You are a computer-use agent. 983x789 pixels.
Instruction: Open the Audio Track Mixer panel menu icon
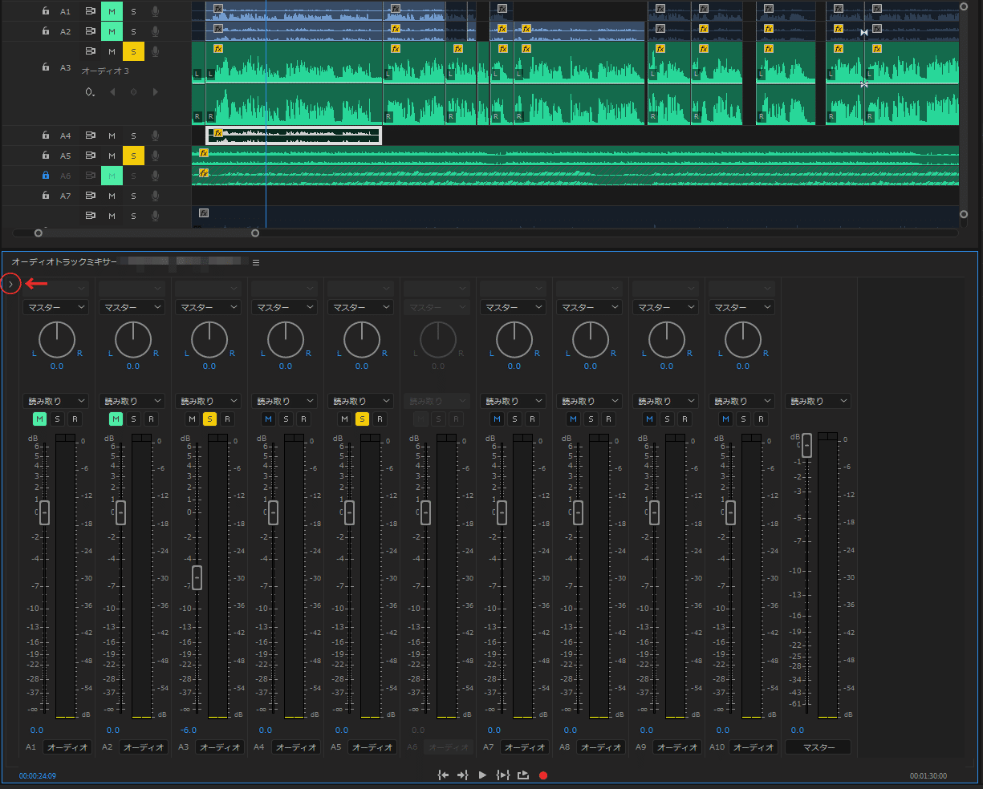pos(256,262)
